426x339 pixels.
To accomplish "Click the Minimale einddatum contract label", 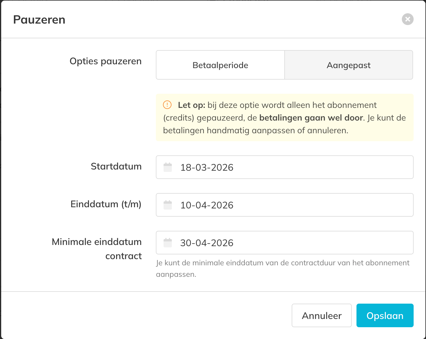I will (x=97, y=249).
